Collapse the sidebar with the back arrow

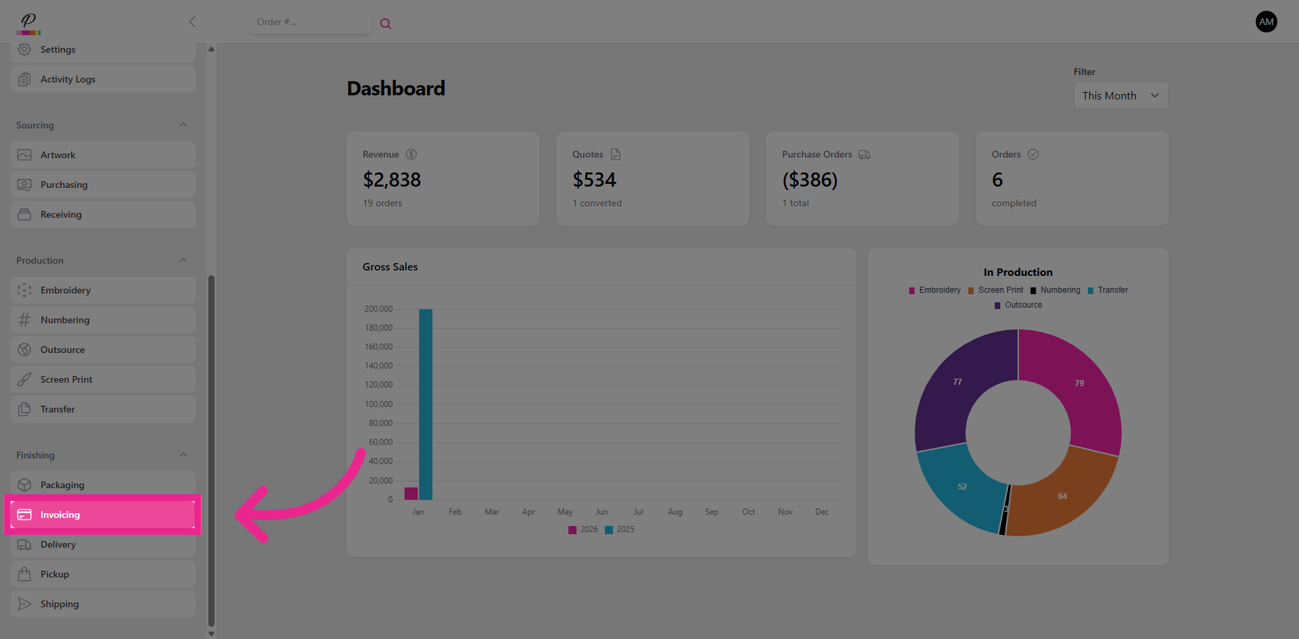click(192, 22)
